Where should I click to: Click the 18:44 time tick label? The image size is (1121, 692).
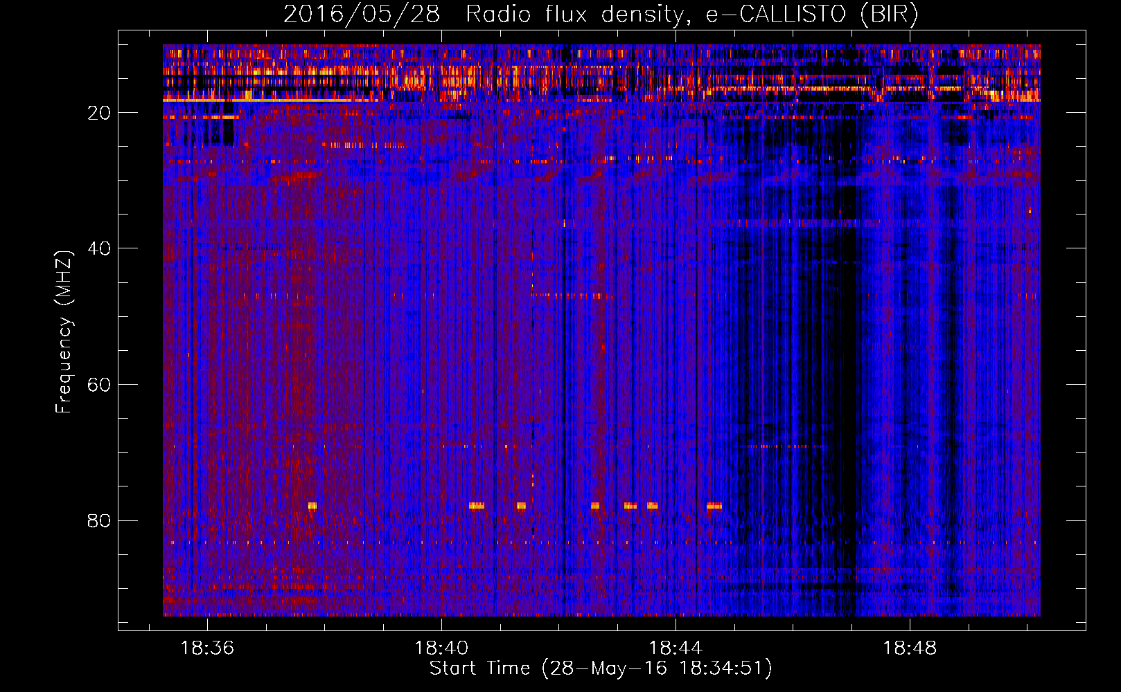(x=676, y=648)
